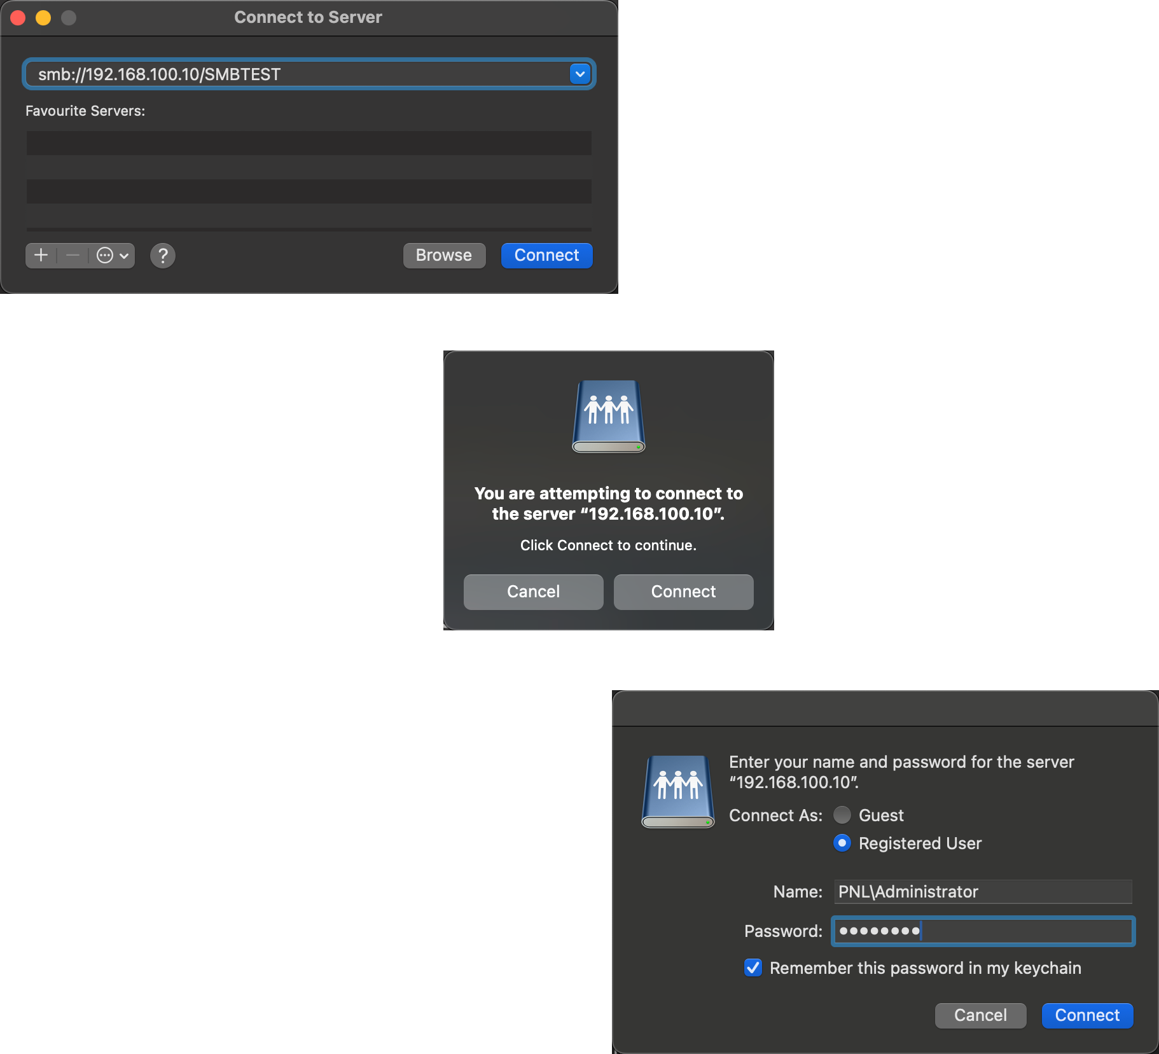Uncheck Remember this password in my keychain
The height and width of the screenshot is (1054, 1159).
point(753,968)
